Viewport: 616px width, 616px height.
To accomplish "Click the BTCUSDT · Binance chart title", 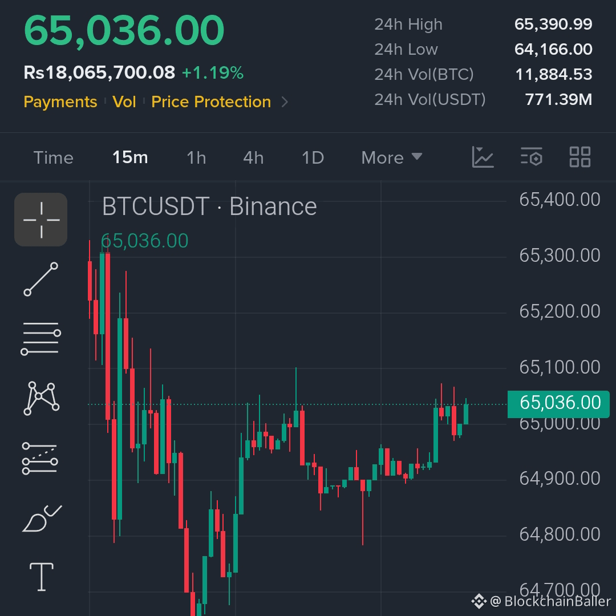I will [x=209, y=206].
